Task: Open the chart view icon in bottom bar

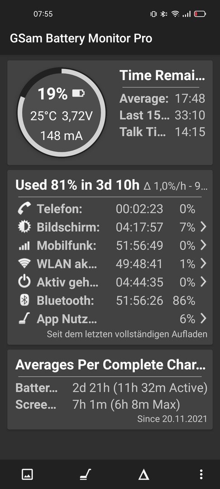Action: [x=27, y=475]
